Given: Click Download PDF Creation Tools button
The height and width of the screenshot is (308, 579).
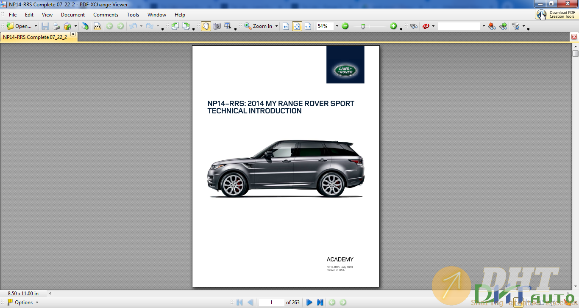Looking at the screenshot, I should pos(556,14).
